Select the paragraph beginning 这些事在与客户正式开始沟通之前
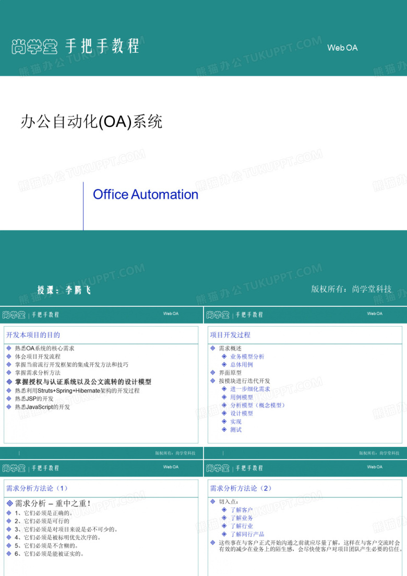The height and width of the screenshot is (576, 407). coord(310,546)
